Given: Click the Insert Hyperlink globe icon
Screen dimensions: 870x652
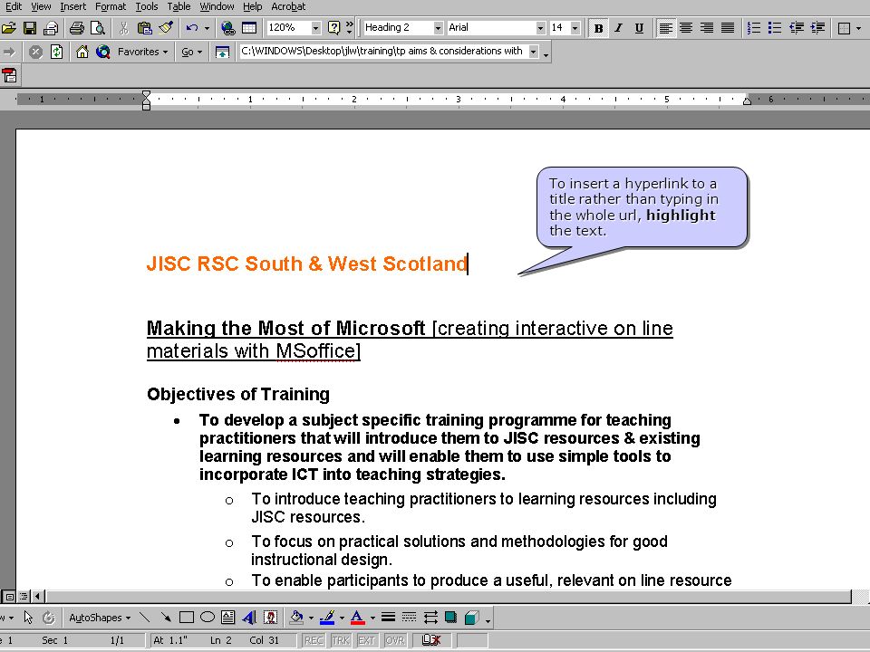Looking at the screenshot, I should [227, 28].
